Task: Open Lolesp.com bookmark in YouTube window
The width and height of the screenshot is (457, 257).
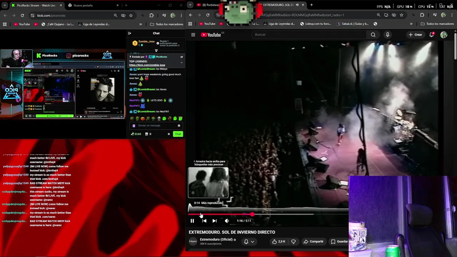Action: (x=316, y=24)
